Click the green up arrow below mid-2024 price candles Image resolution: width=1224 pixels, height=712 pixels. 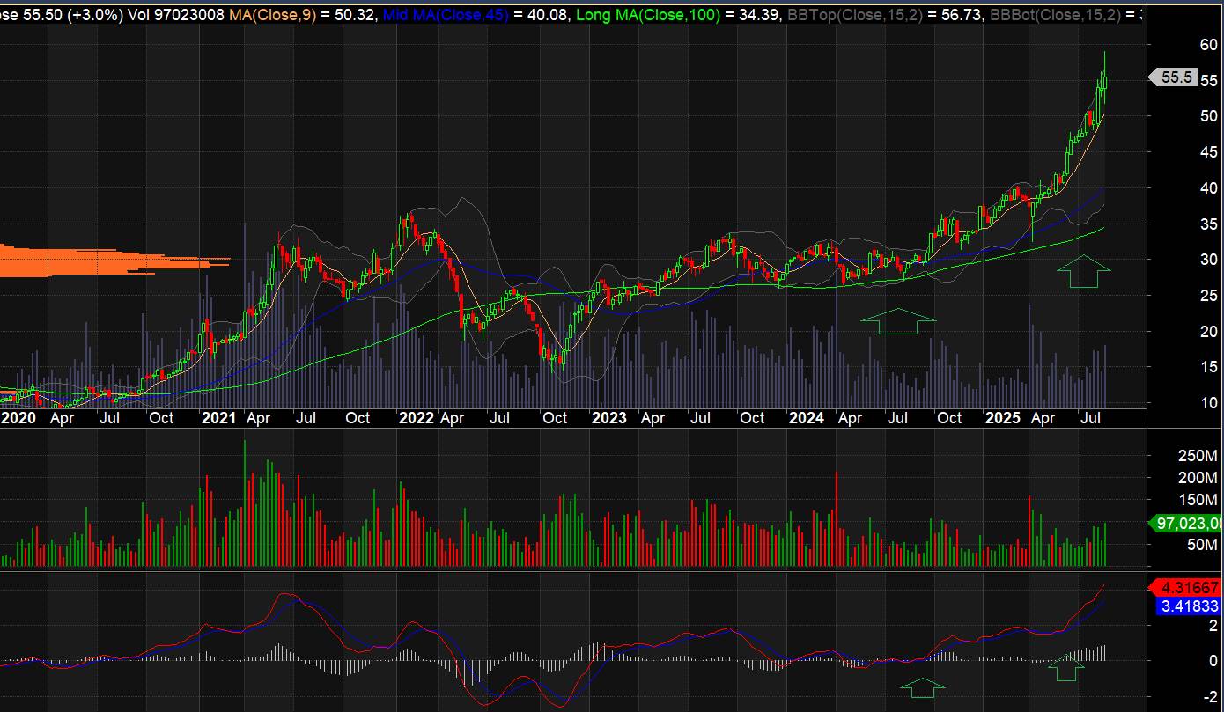(x=897, y=322)
